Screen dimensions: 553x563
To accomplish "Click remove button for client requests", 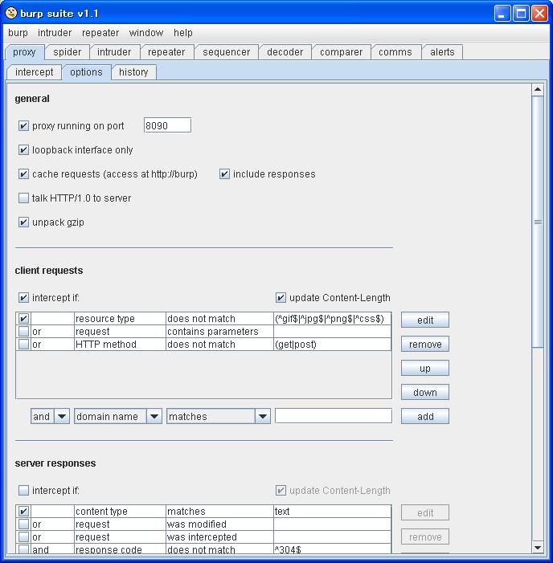I will 425,344.
